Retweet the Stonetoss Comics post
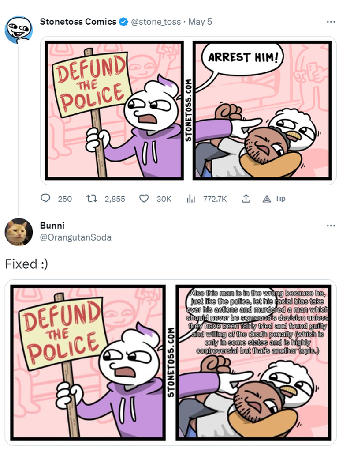The image size is (339, 452). pyautogui.click(x=92, y=198)
